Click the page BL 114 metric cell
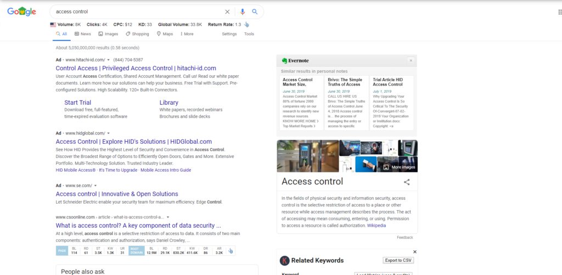The height and width of the screenshot is (275, 562). click(x=74, y=251)
